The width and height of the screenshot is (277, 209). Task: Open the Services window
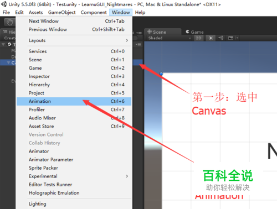tap(74, 51)
